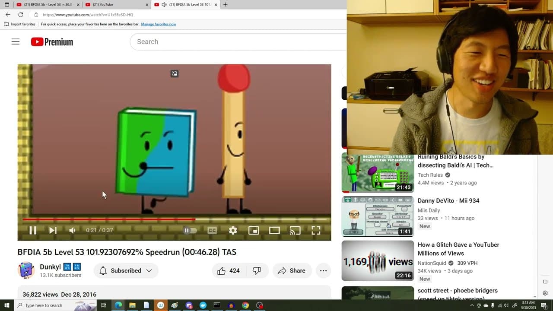Open the Share dialog
This screenshot has width=553, height=311.
point(292,271)
